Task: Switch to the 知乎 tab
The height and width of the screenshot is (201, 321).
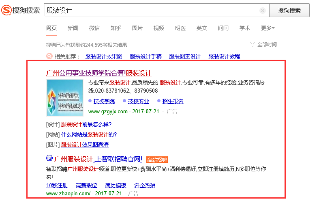Action: pyautogui.click(x=116, y=28)
